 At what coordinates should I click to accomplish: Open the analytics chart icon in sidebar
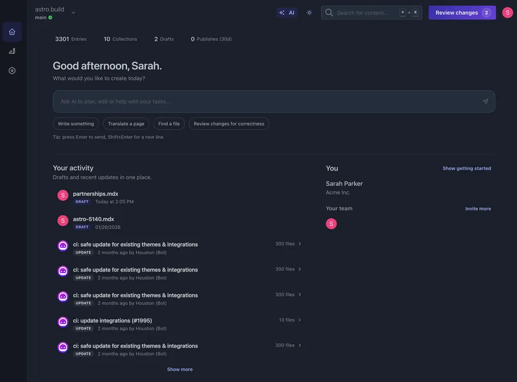[x=12, y=51]
